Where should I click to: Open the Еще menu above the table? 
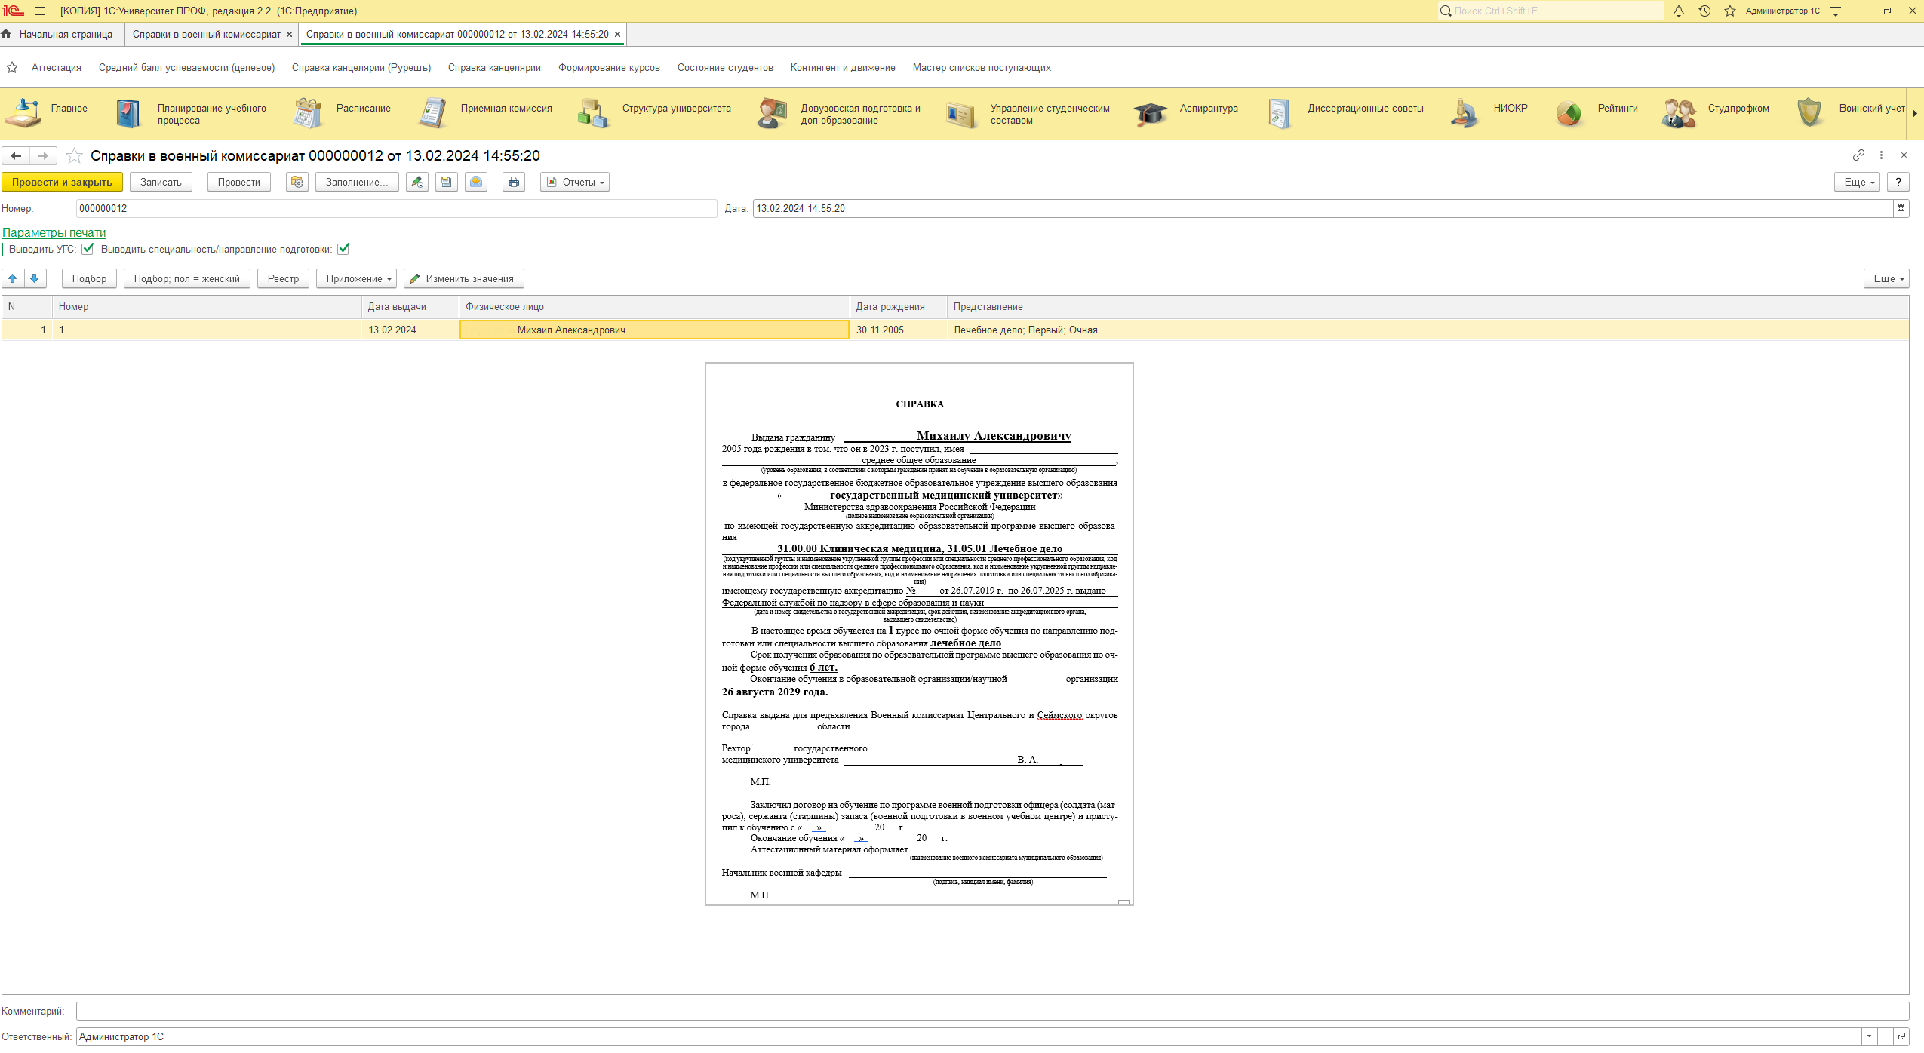(1886, 278)
